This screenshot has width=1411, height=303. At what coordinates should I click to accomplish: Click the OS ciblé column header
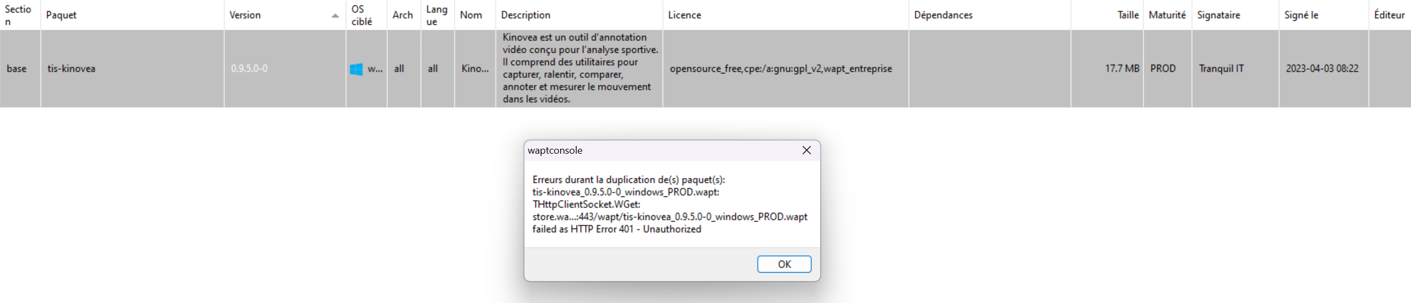[366, 15]
